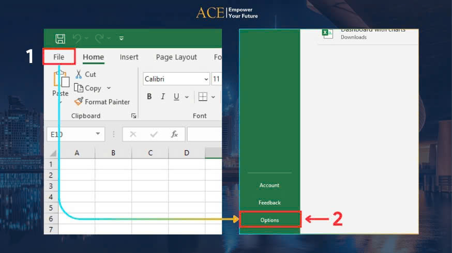Click the Insert Function fx icon

pyautogui.click(x=174, y=134)
